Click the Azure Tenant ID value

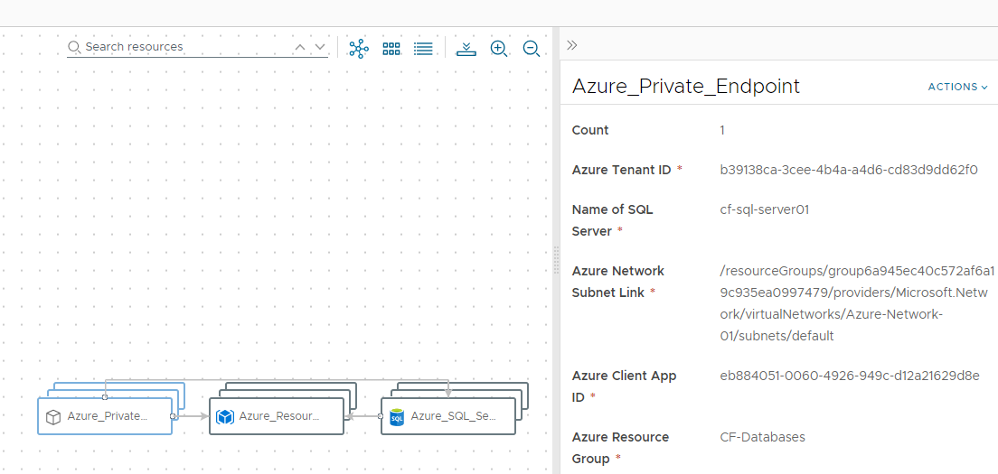[849, 170]
